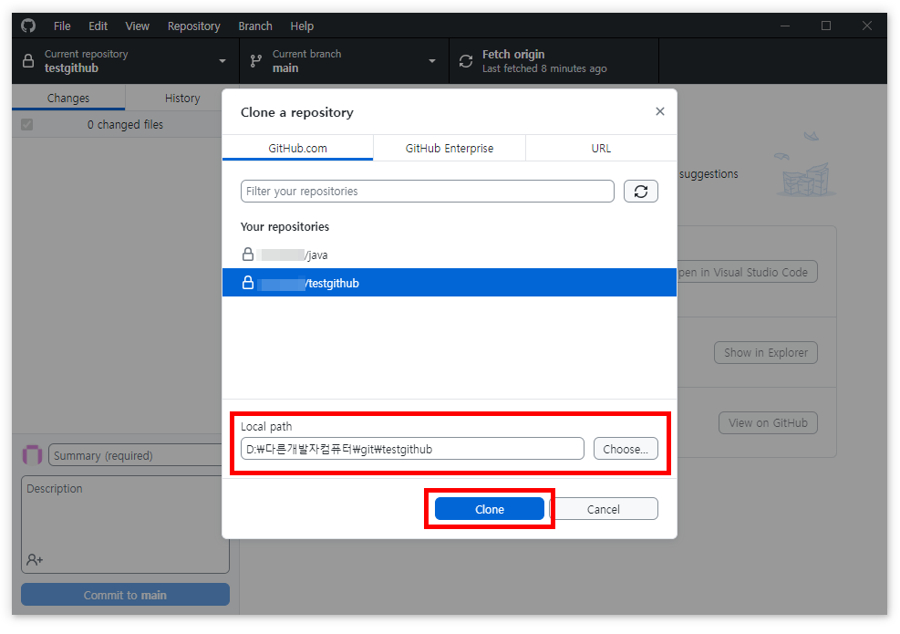Open the View menu
Image resolution: width=900 pixels, height=634 pixels.
[137, 26]
